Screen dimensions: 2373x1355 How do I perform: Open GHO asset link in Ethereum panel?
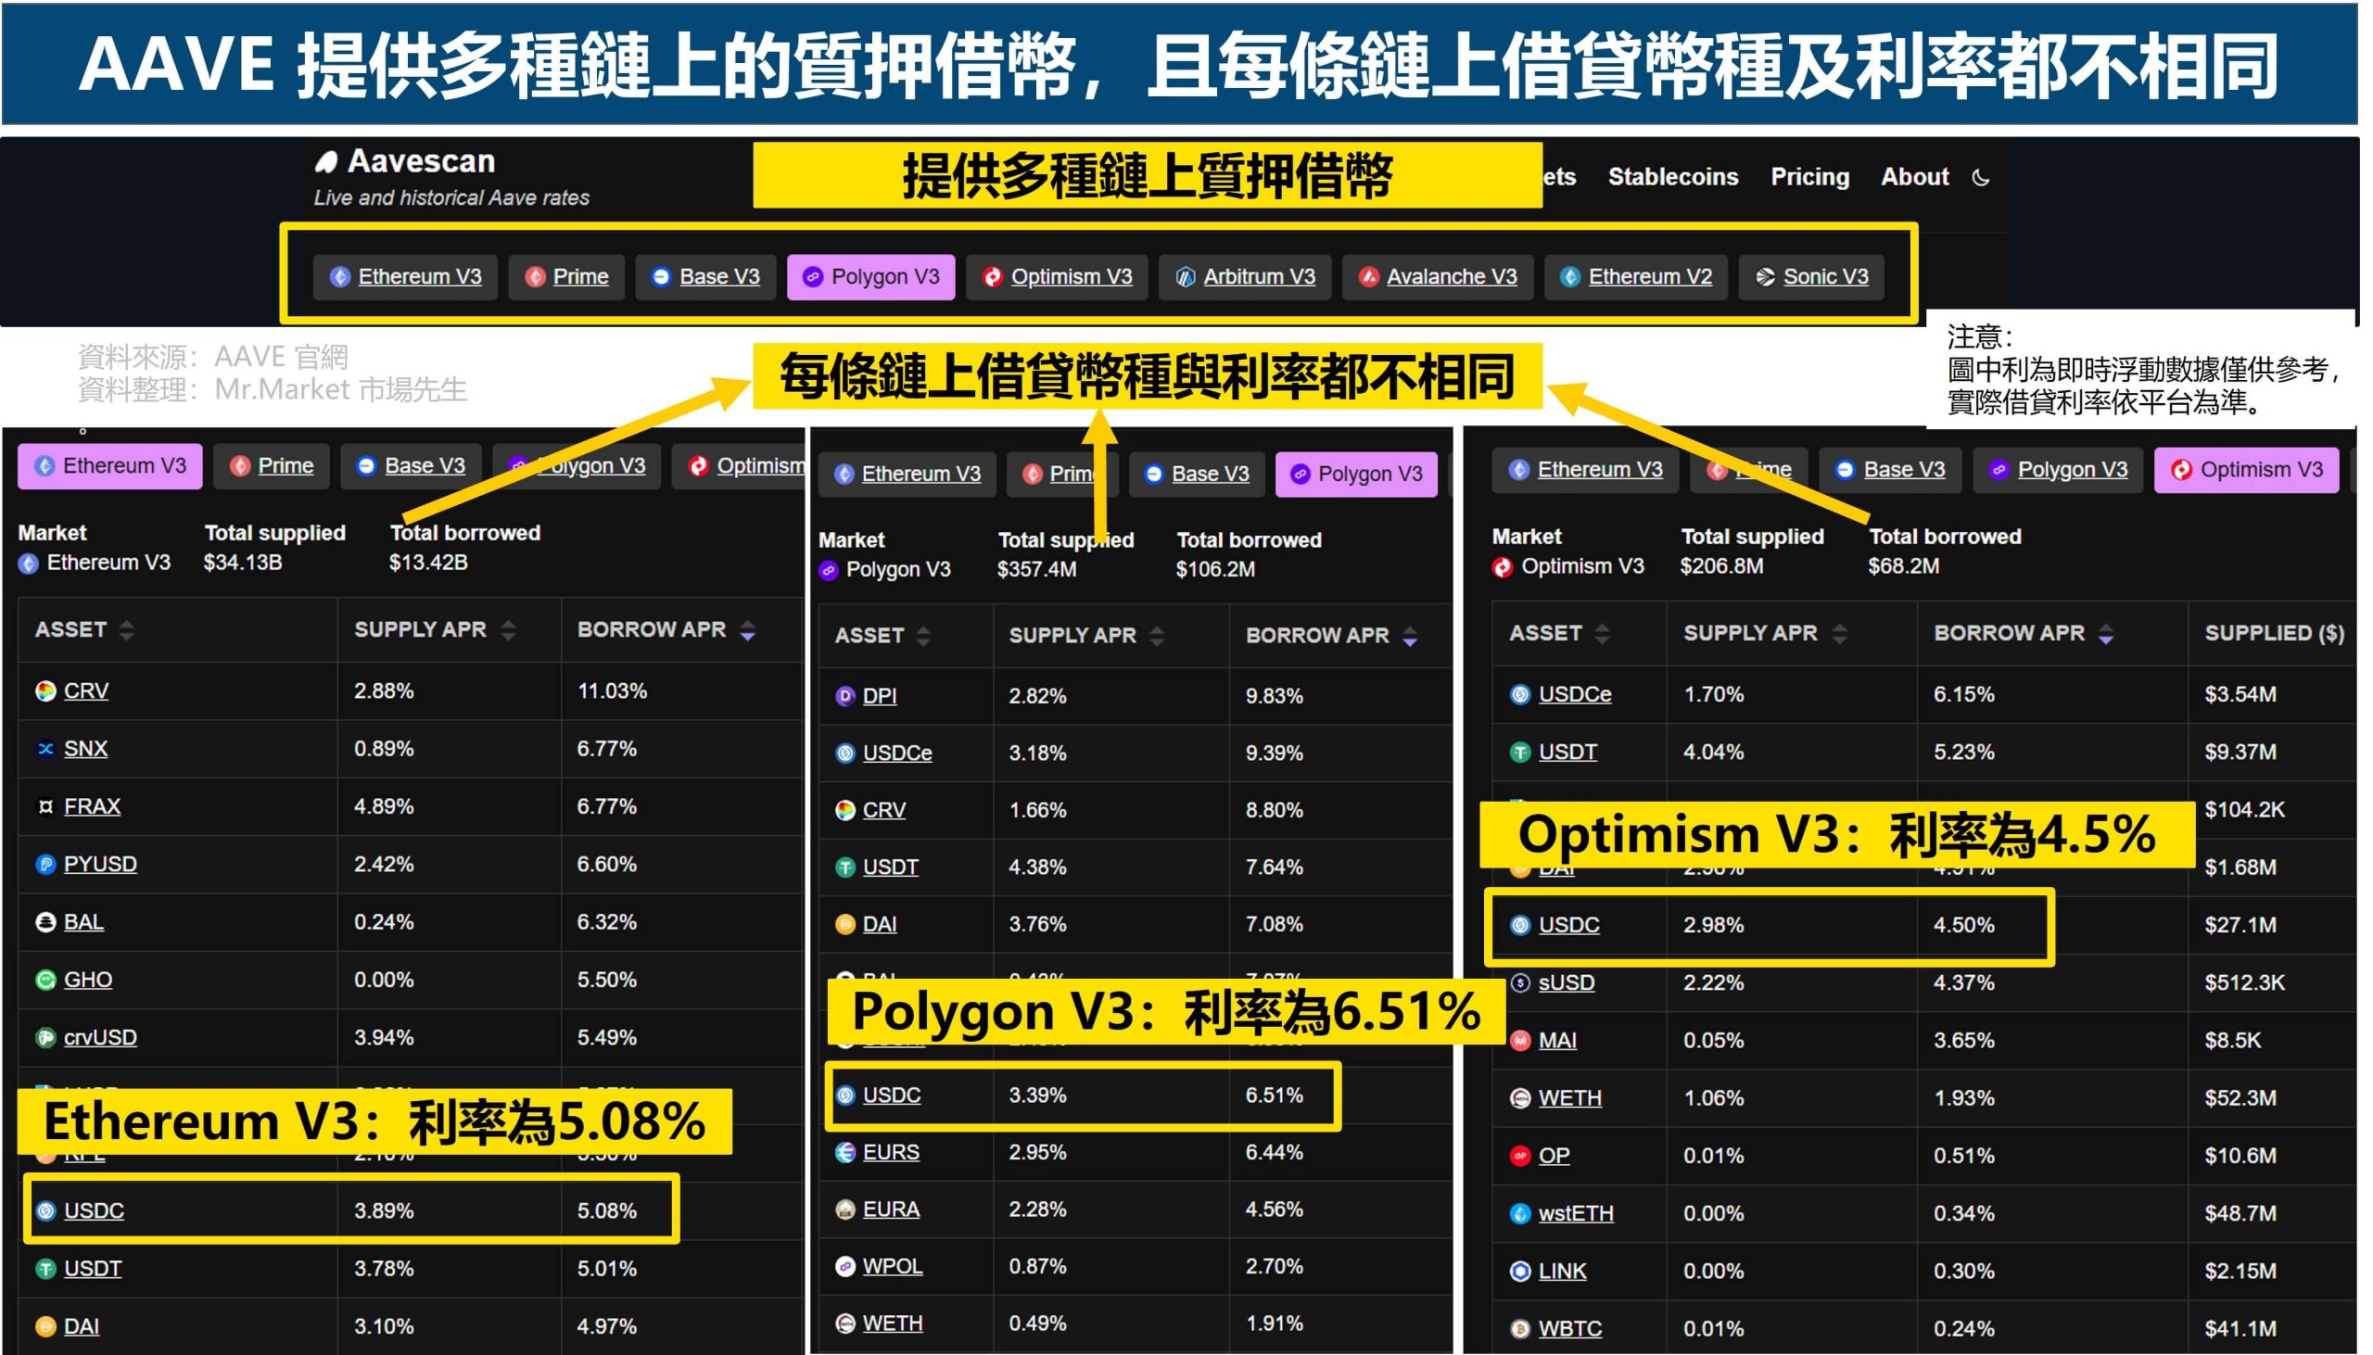88,979
